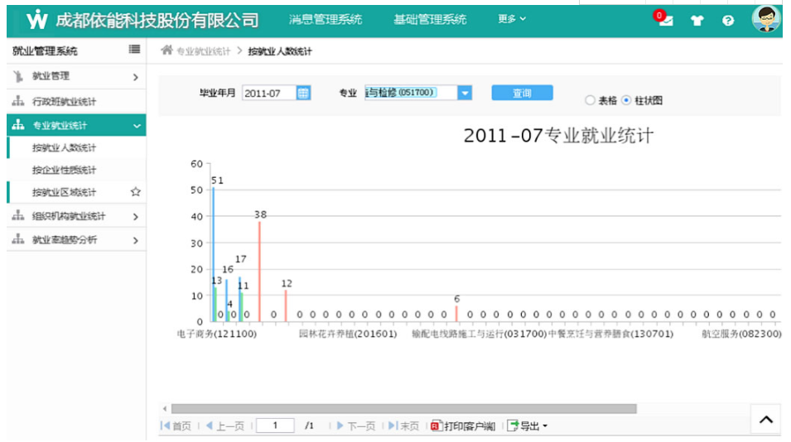Click the axis label 园林花卉养殖(201601)
The height and width of the screenshot is (442, 791).
tap(348, 334)
